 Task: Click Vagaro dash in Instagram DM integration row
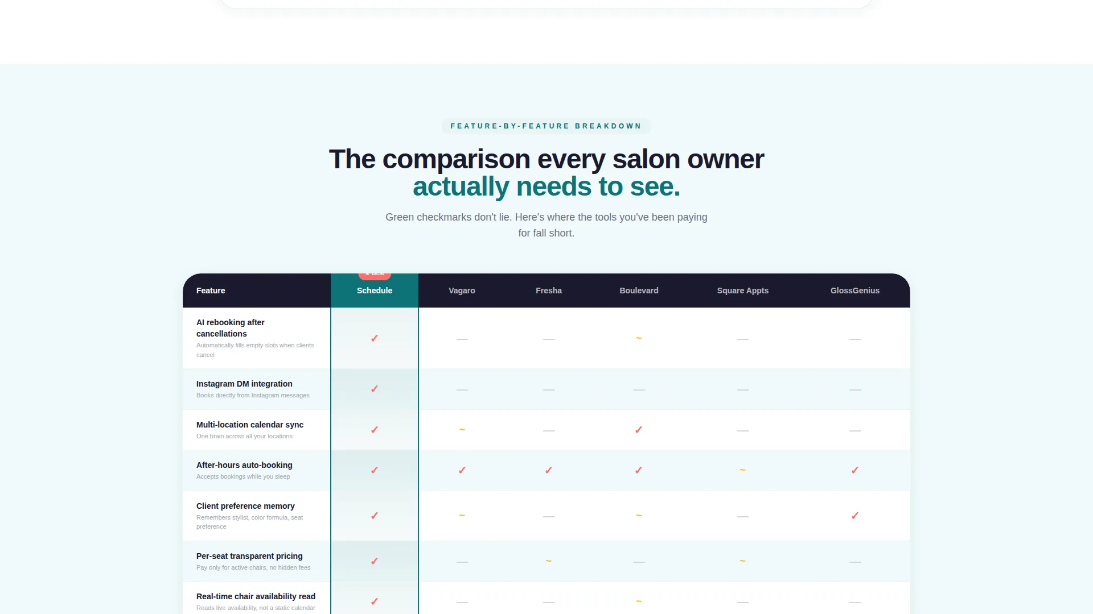click(462, 389)
